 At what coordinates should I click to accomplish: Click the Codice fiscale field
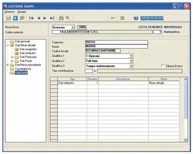click(103, 51)
